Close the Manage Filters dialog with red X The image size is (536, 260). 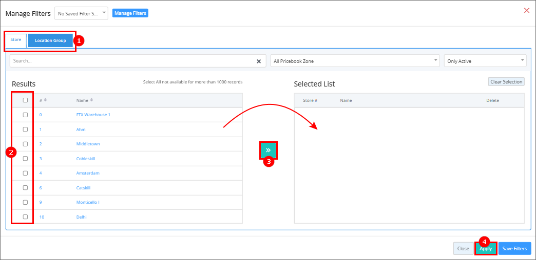pyautogui.click(x=527, y=11)
